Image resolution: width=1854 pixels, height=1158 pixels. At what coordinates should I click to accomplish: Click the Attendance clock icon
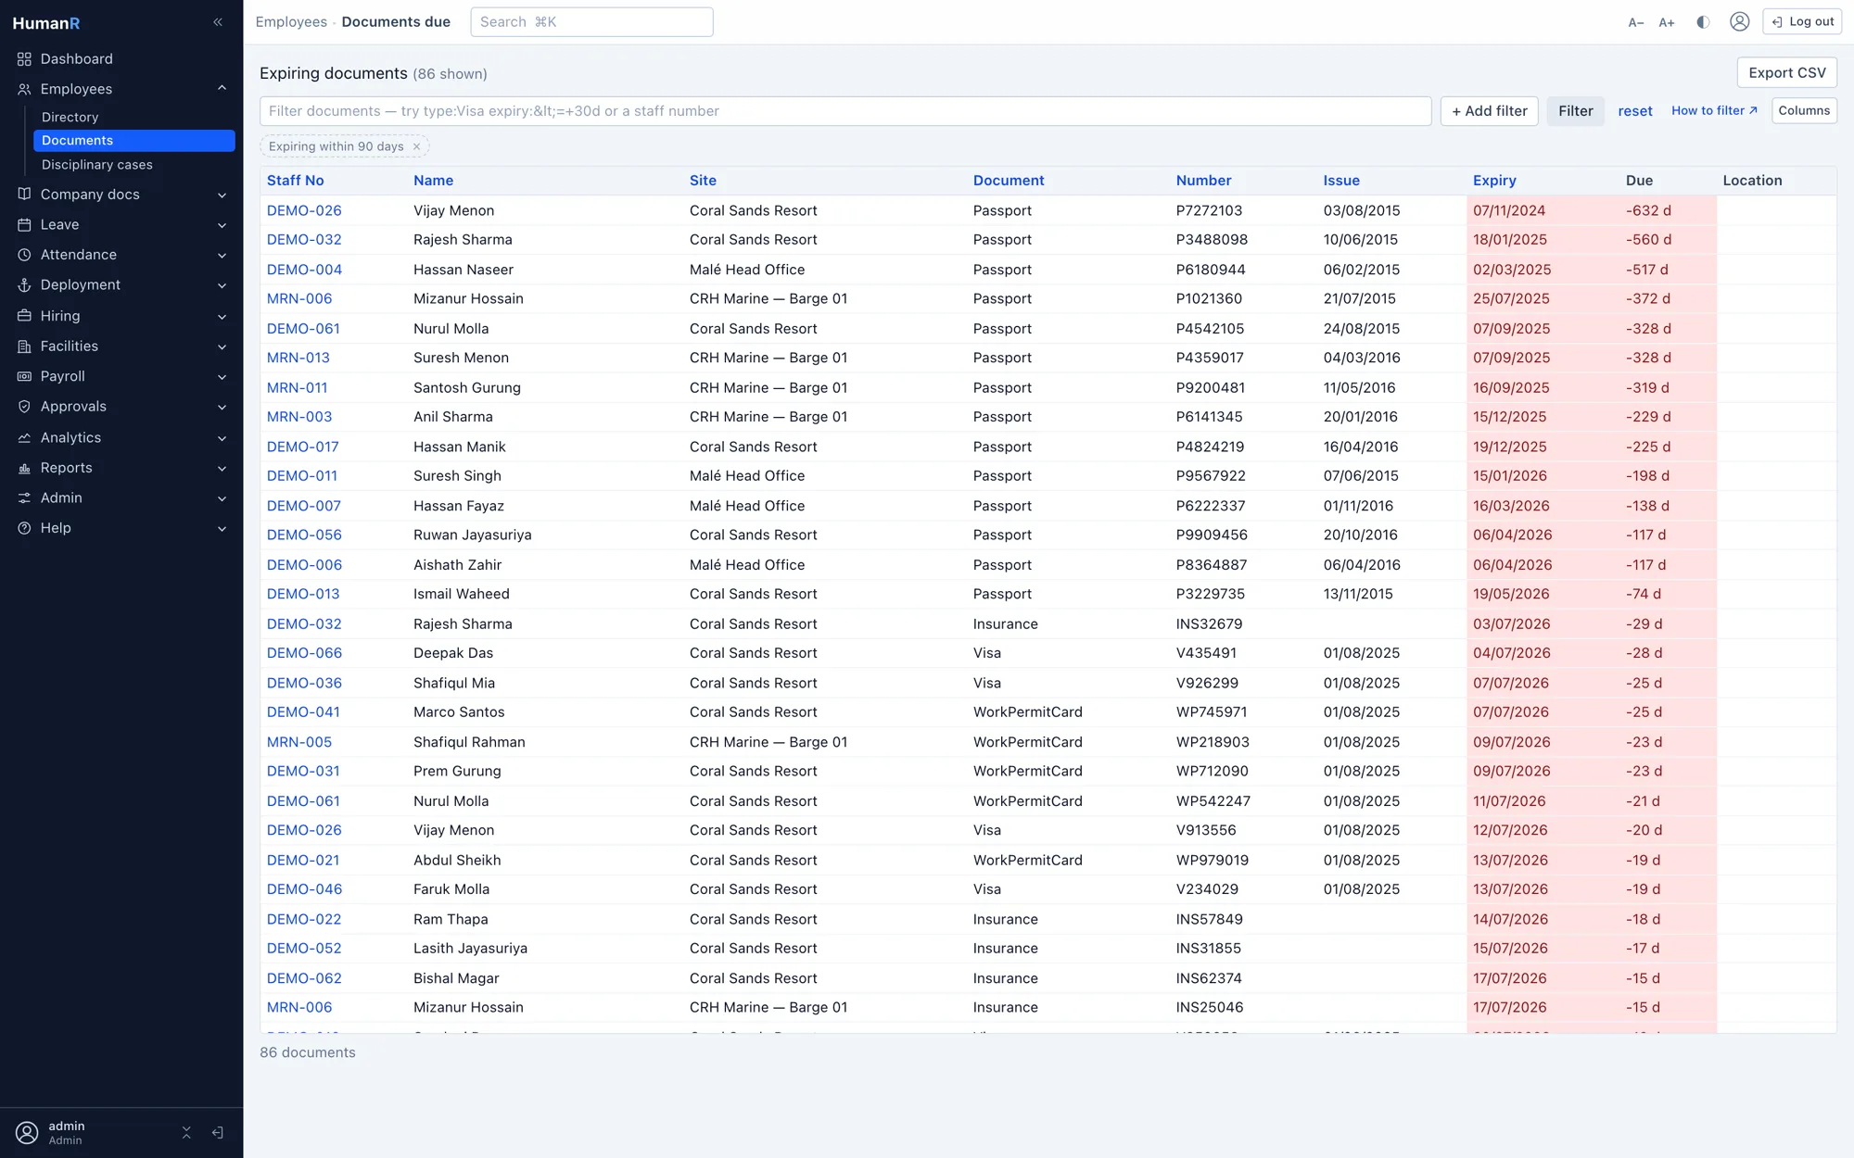pos(24,255)
